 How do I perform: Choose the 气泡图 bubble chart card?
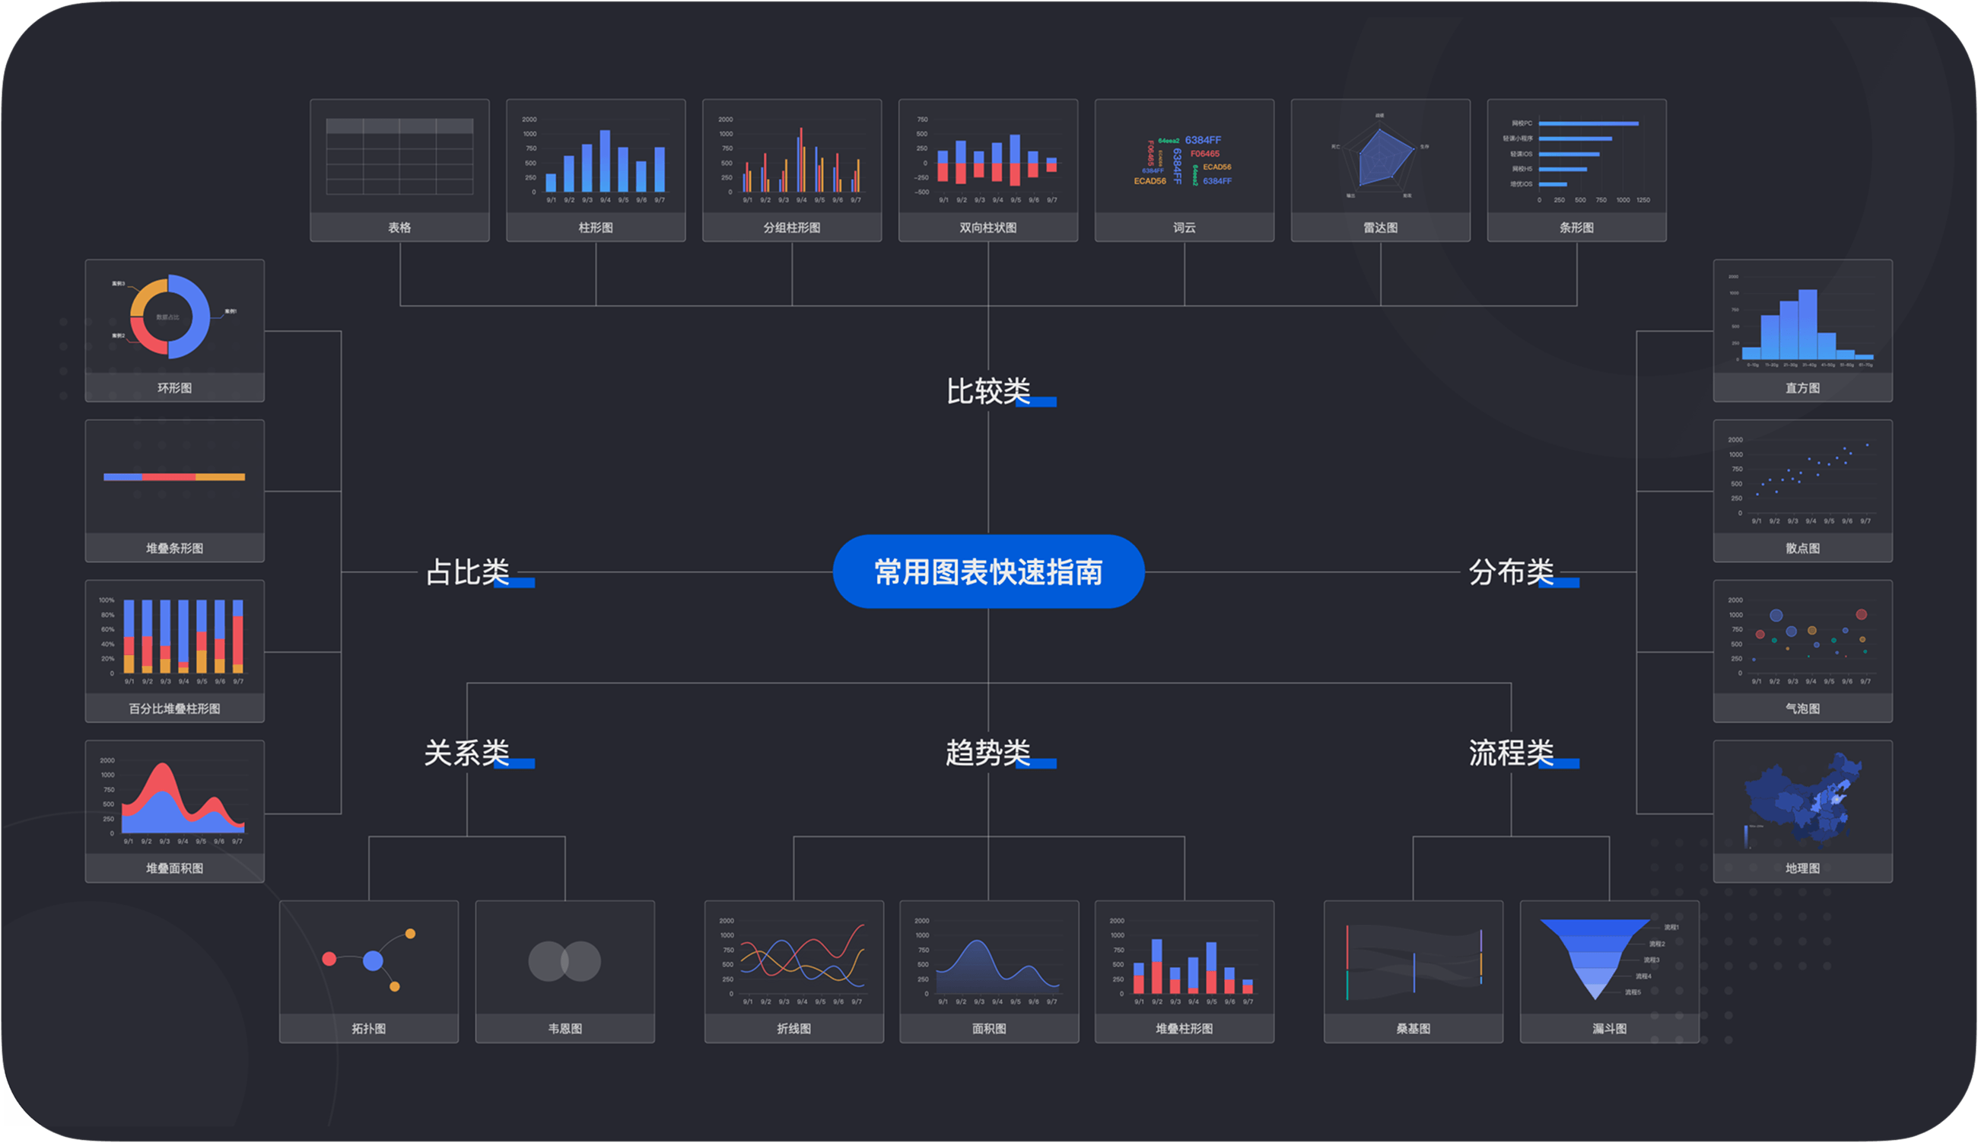(1802, 651)
